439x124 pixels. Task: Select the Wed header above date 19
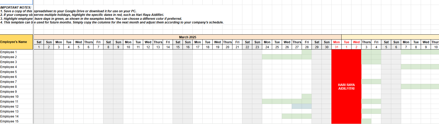pyautogui.click(x=218, y=42)
